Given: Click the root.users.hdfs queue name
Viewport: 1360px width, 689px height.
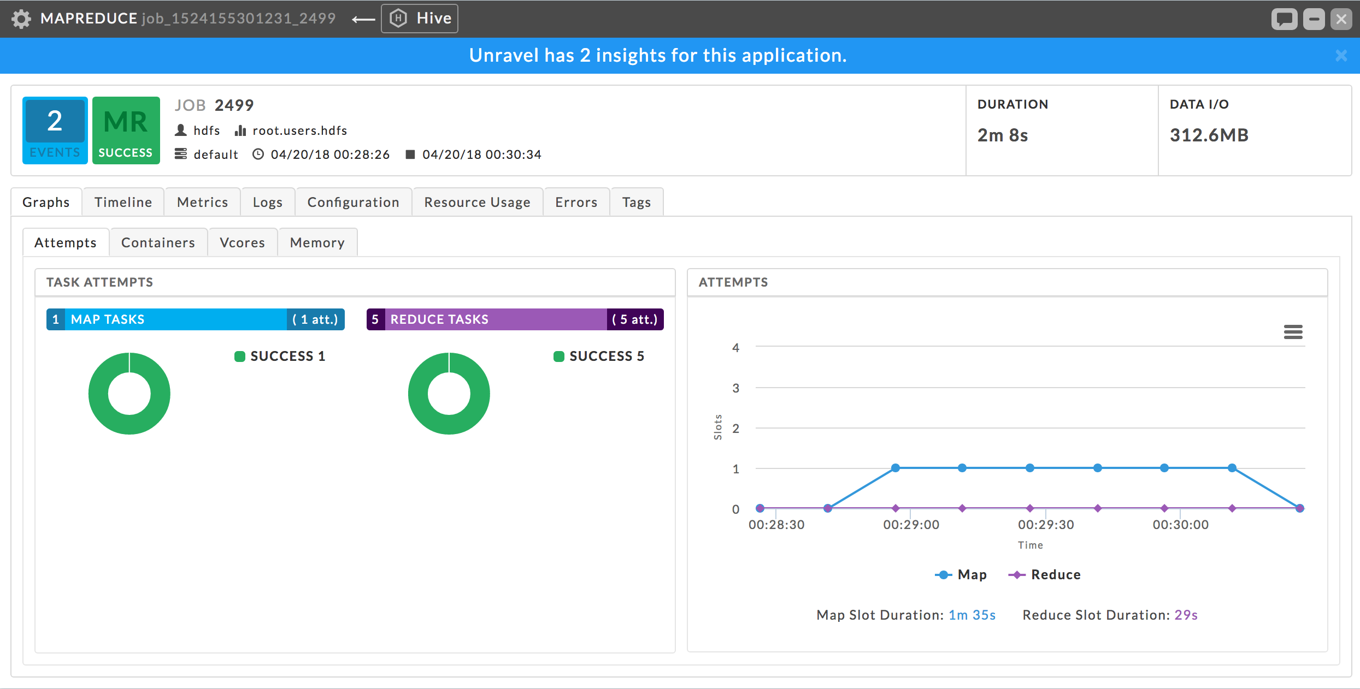Looking at the screenshot, I should [300, 130].
